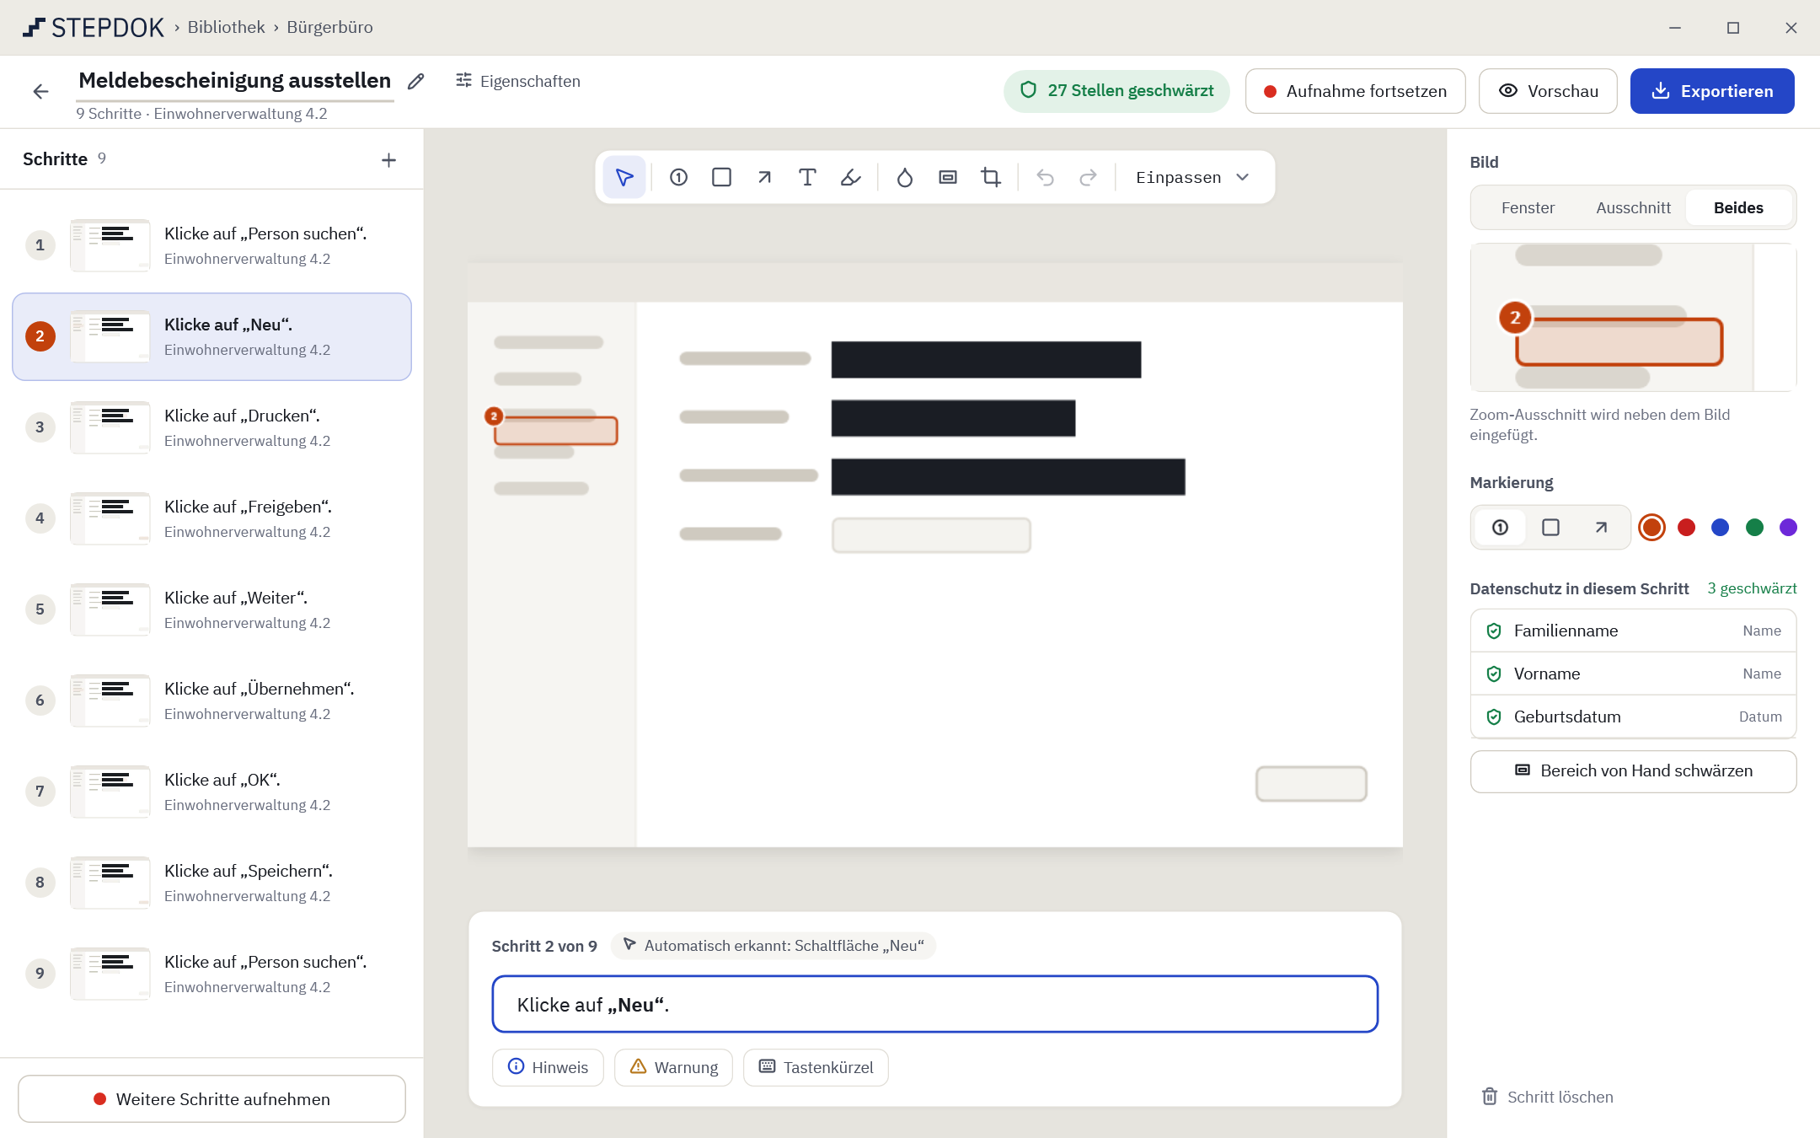Toggle redaction of Familienname field

(1633, 631)
